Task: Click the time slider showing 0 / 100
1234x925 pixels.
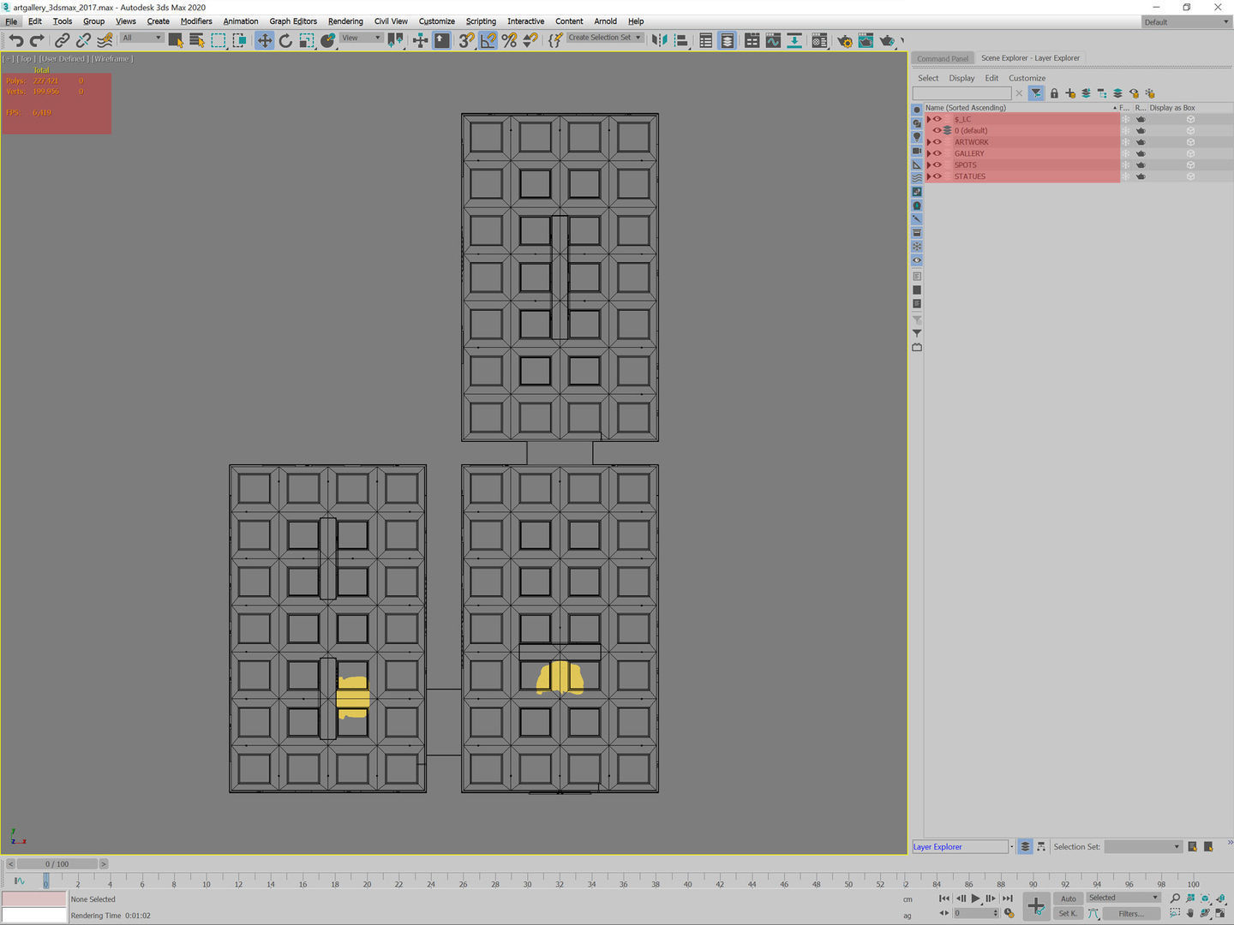Action: pos(57,864)
